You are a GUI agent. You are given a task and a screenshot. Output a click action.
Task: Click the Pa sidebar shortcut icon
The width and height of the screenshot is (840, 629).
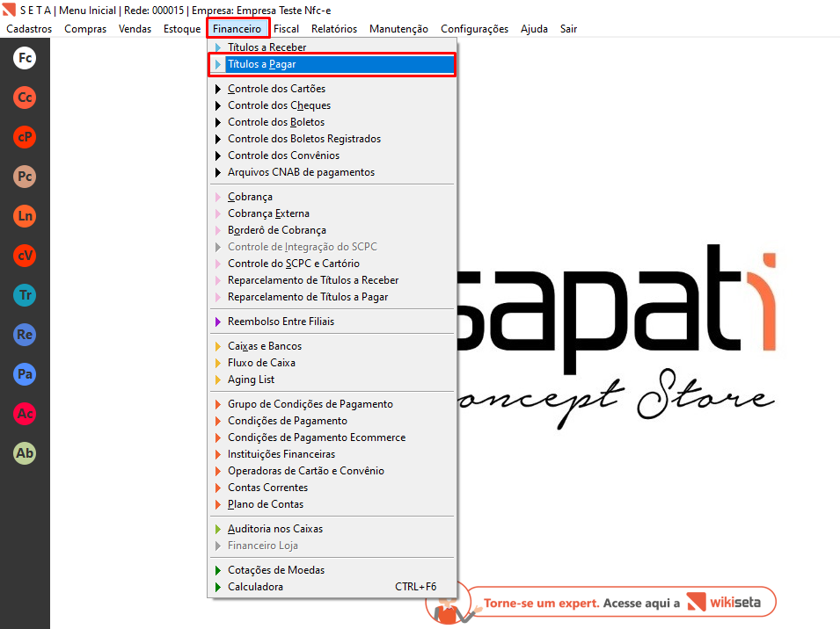(25, 374)
